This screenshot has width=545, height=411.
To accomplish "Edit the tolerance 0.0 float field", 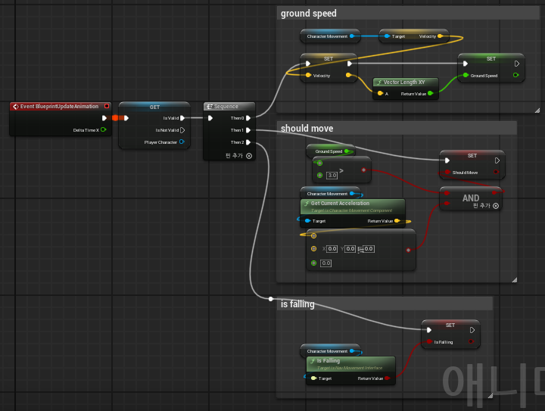I will click(325, 263).
